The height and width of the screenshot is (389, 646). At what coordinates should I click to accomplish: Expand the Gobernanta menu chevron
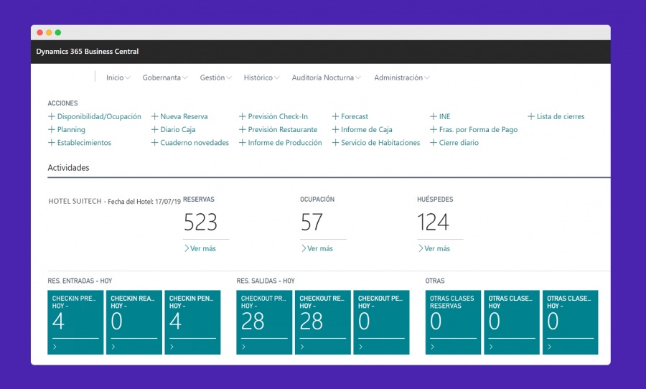pos(185,78)
